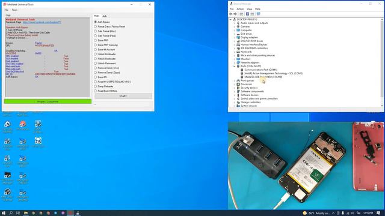This screenshot has height=216, width=385.
Task: Select the Computer category icon
Action: (238, 30)
